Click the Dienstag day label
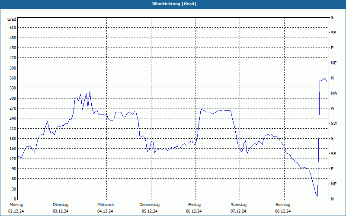The image size is (346, 216). coord(61,205)
